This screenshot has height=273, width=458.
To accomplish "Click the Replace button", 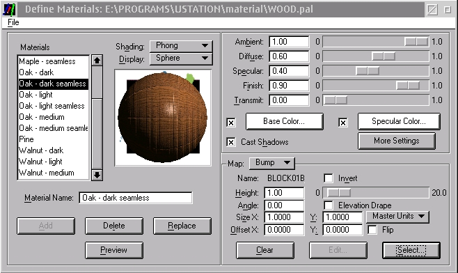I will pos(182,226).
